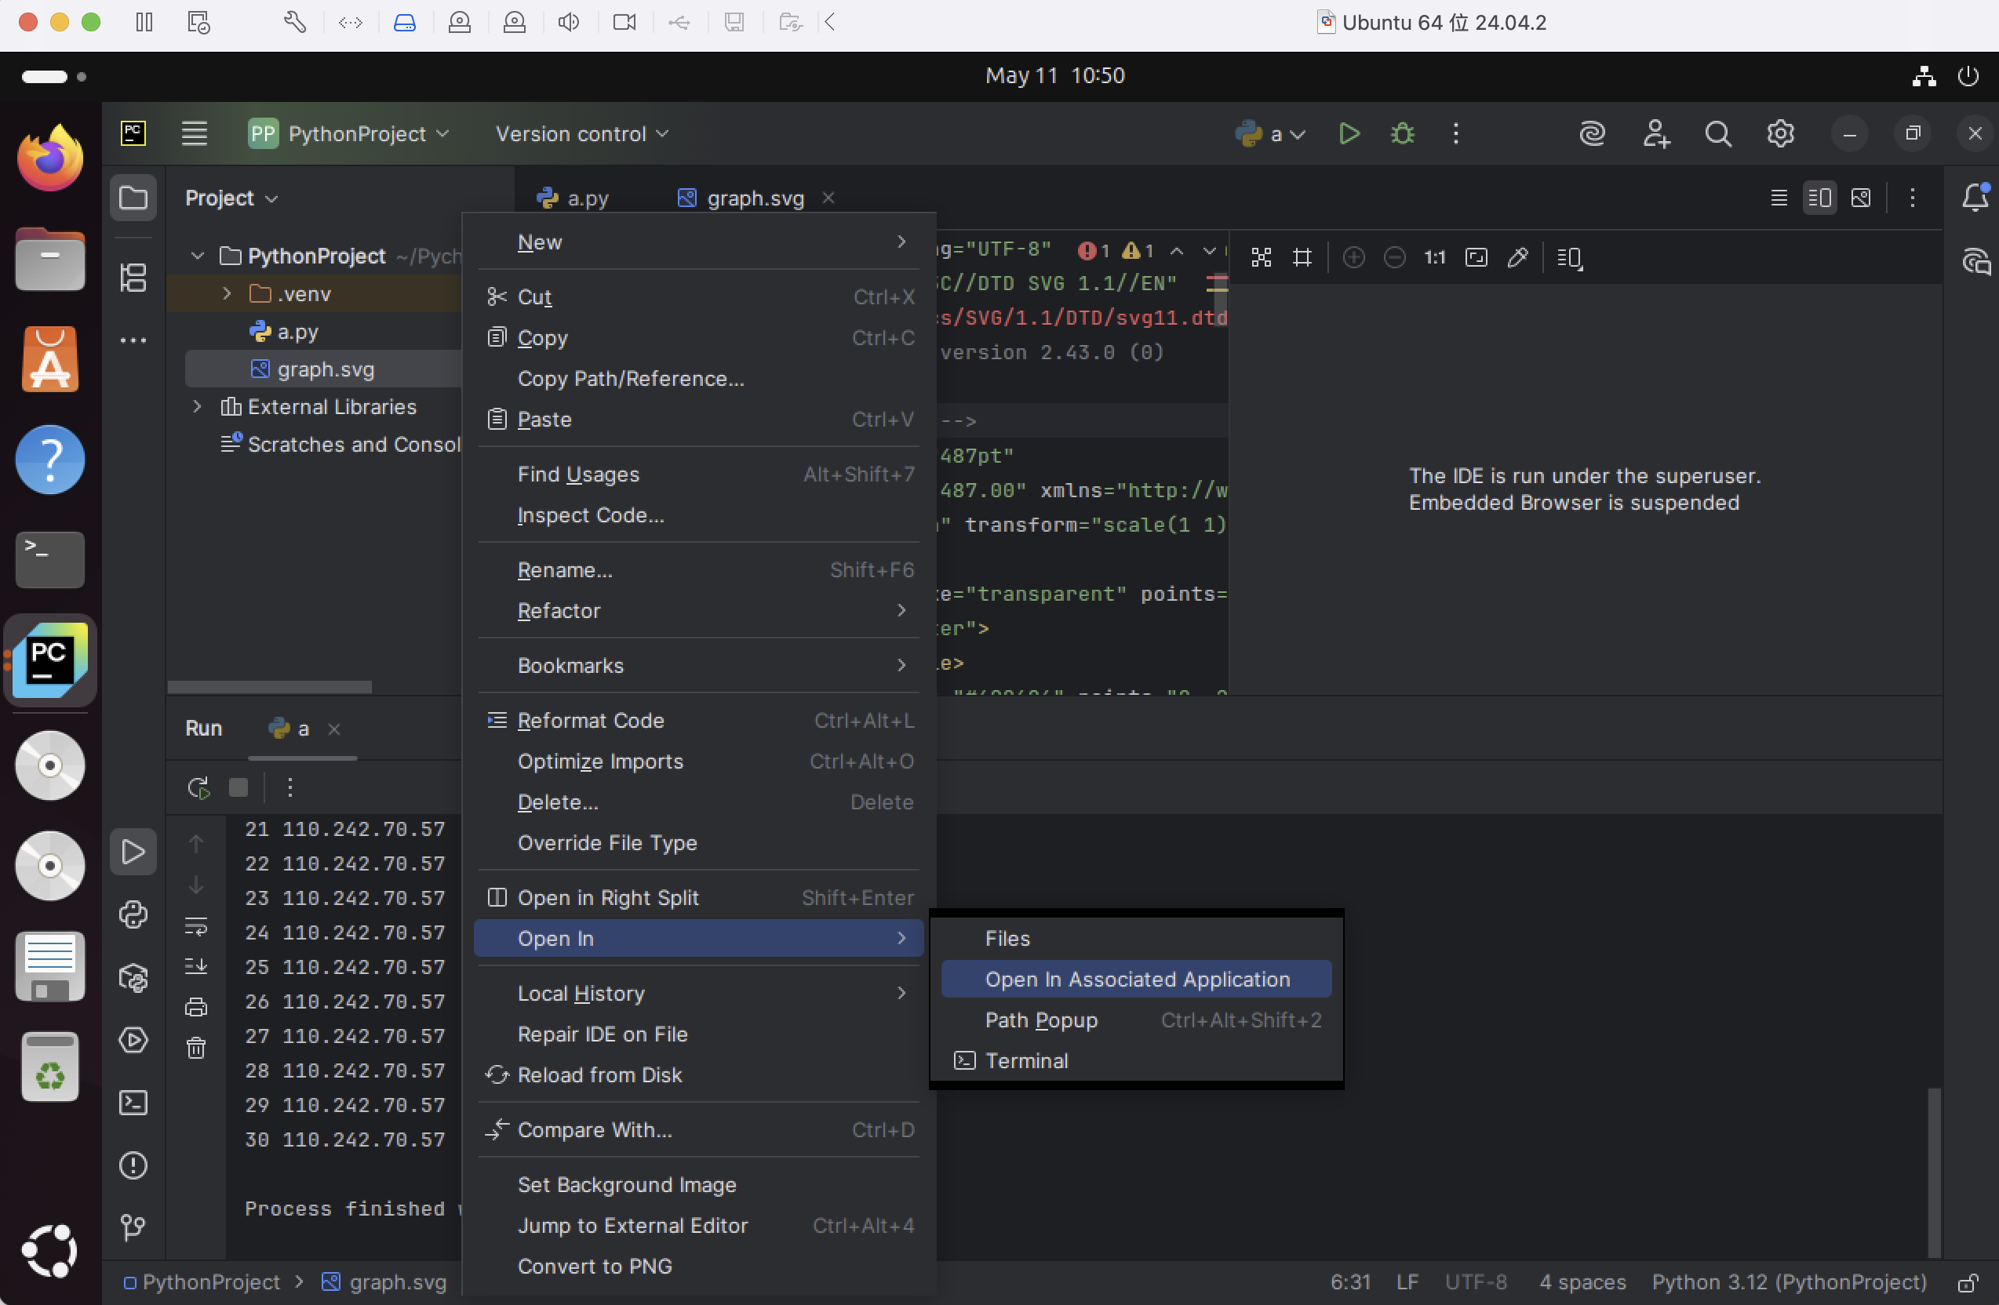The width and height of the screenshot is (1999, 1305).
Task: Click the Rerun icon in Run panel
Action: pyautogui.click(x=198, y=787)
